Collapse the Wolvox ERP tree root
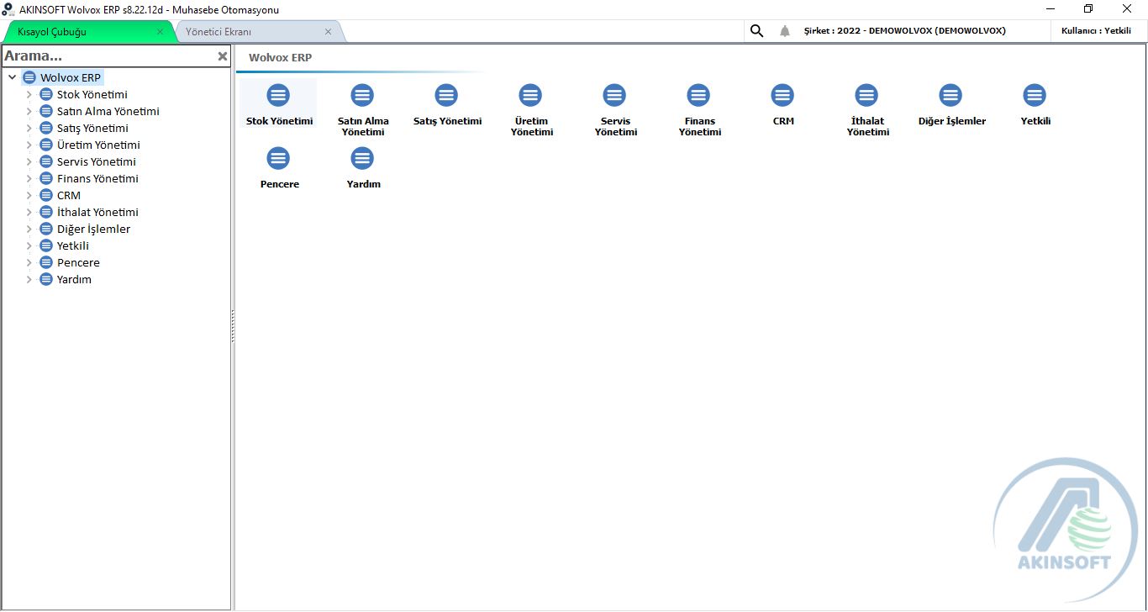Screen dimensions: 1148x612 pos(12,77)
